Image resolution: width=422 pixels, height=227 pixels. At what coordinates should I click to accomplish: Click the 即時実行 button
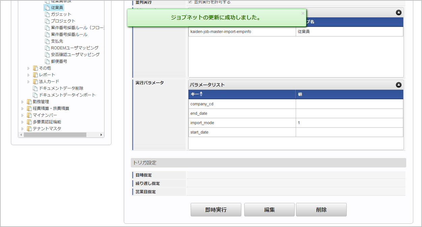click(x=216, y=210)
